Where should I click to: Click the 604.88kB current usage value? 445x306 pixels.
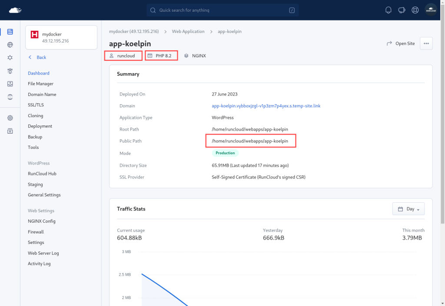tap(130, 238)
